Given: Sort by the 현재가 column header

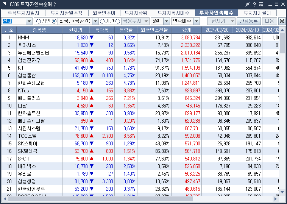Looking at the screenshot, I should click(76, 30).
